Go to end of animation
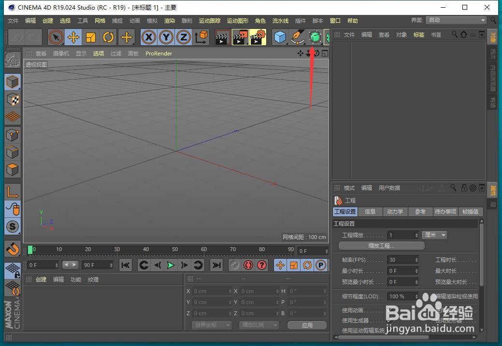Viewport: 502px width, 346px height. (216, 265)
